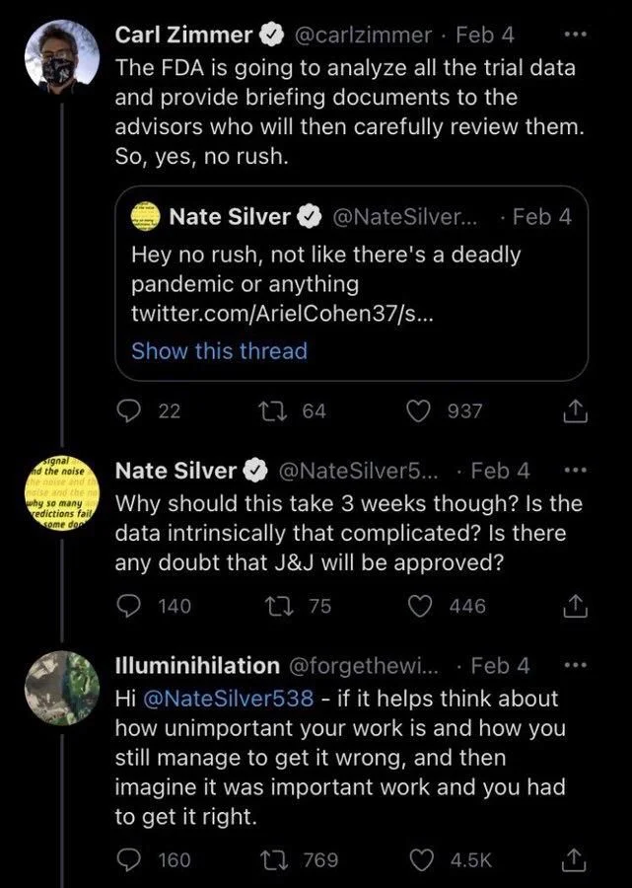Screen dimensions: 632x888
Task: Open Carl Zimmer's profile picture
Action: (x=59, y=51)
